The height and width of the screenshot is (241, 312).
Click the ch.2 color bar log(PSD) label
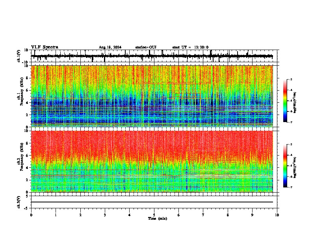(295, 167)
